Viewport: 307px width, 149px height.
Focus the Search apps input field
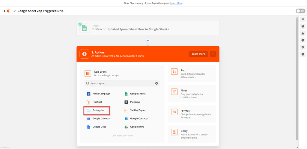tap(122, 83)
